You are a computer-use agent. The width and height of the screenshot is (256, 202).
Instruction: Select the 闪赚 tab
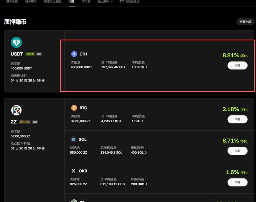[x=72, y=2]
